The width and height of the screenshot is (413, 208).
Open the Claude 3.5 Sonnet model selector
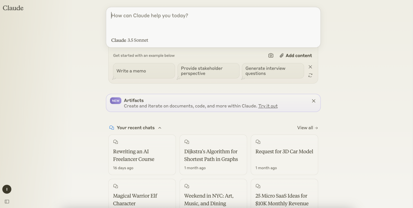130,40
